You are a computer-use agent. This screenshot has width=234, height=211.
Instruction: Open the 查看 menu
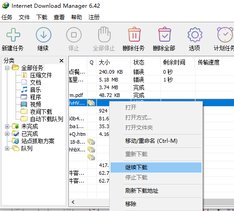(59, 17)
